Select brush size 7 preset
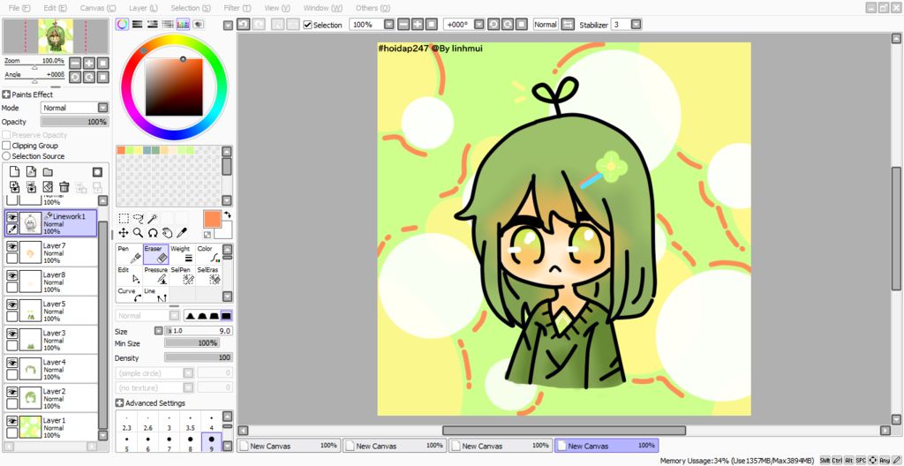904x466 pixels. tap(169, 444)
